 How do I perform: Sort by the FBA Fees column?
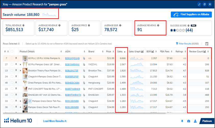(172, 52)
